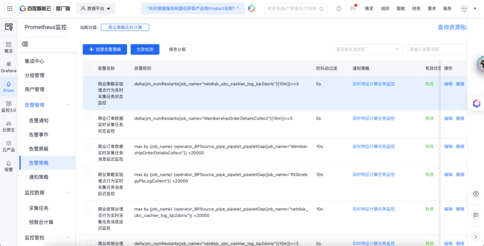Open the app grid launcher icon
This screenshot has height=246, width=484.
pyautogui.click(x=9, y=9)
